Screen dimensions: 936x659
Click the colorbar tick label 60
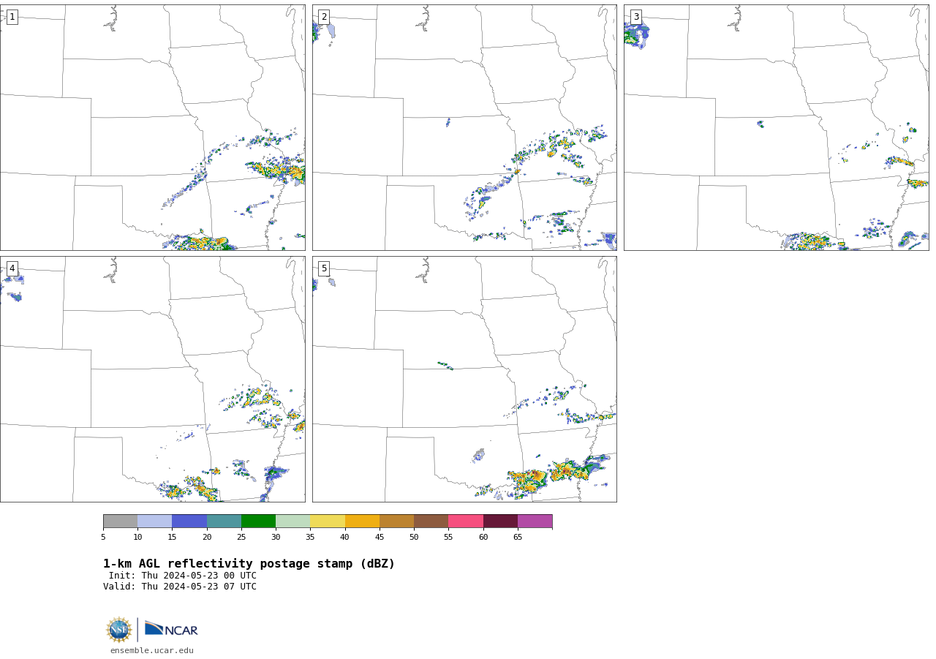point(483,538)
